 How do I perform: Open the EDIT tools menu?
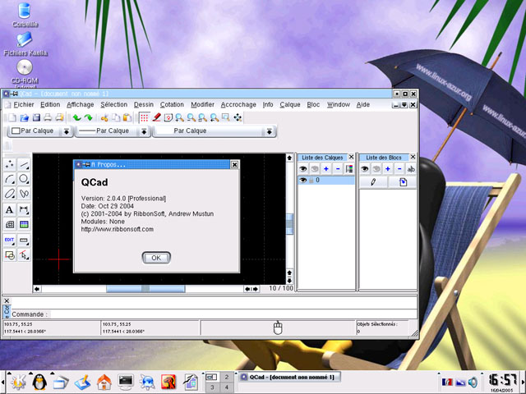(10, 241)
